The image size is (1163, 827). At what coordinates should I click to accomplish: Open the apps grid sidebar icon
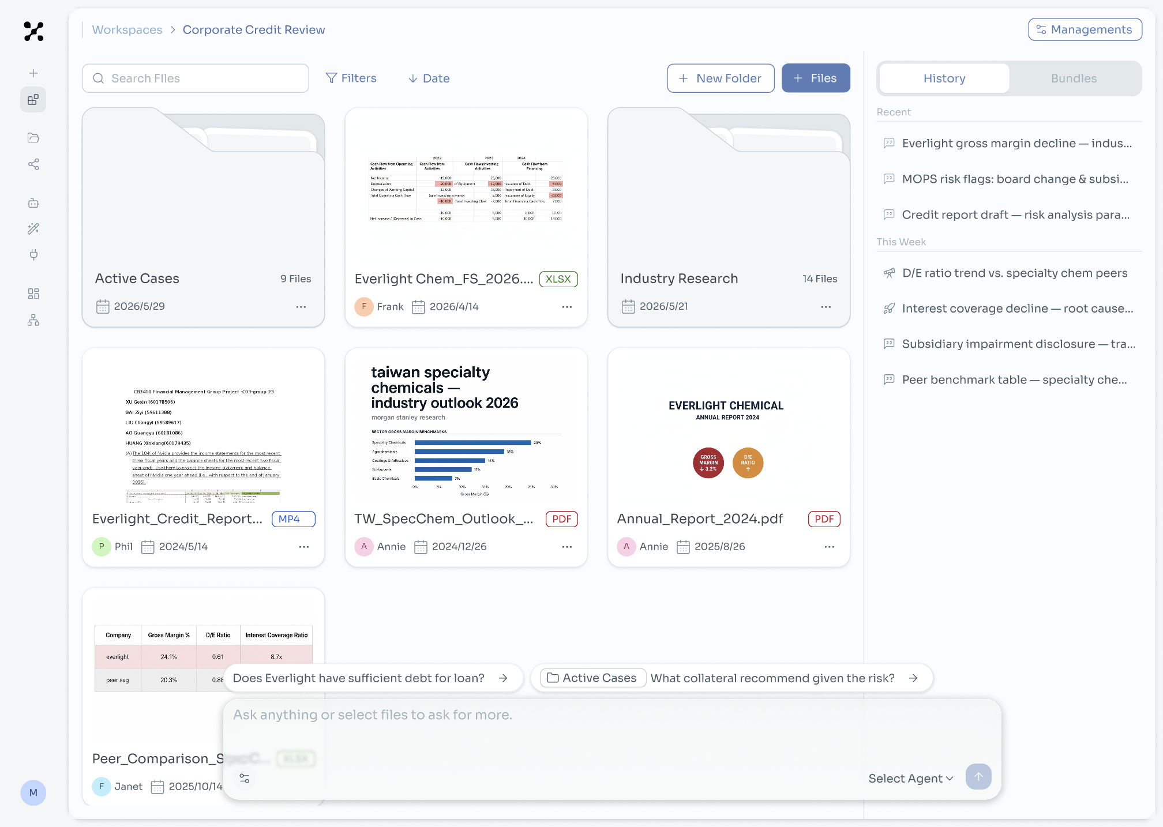tap(33, 294)
